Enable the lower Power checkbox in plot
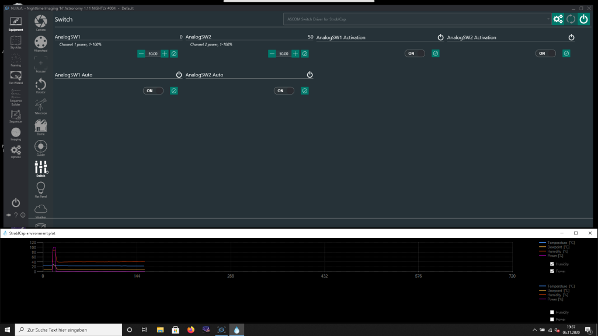Image resolution: width=598 pixels, height=336 pixels. [552, 319]
